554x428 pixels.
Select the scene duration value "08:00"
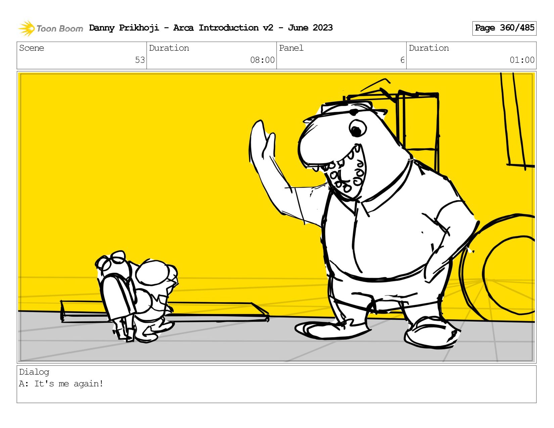(262, 60)
